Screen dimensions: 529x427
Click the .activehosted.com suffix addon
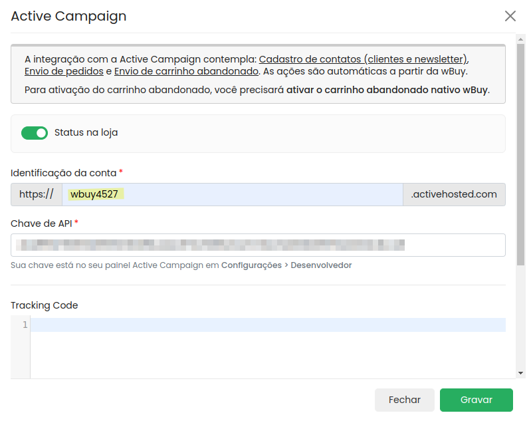pos(454,195)
